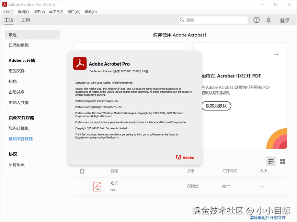
Task: Select 已添加星标 in the sidebar
Action: (19, 45)
